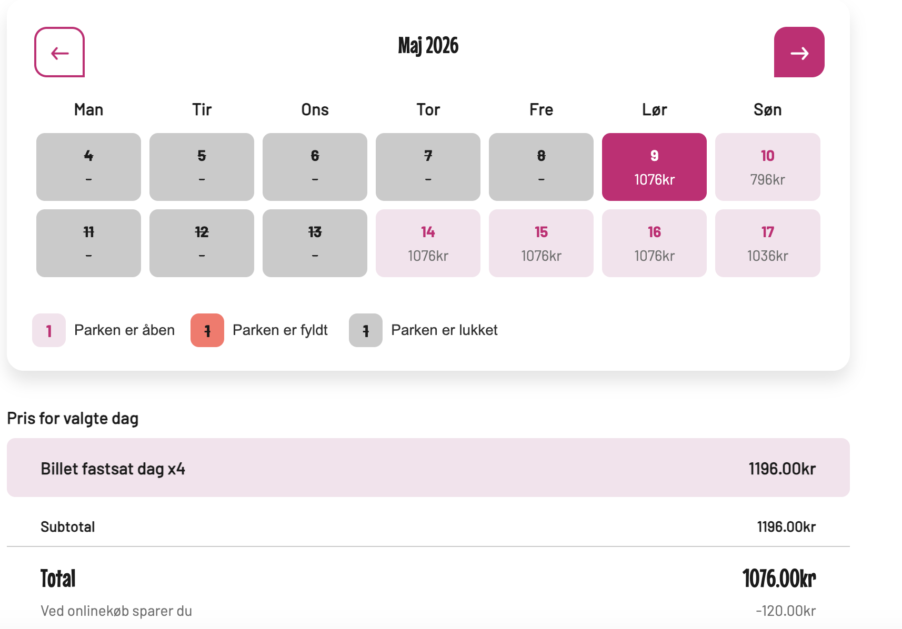
Task: Go to next month with right arrow
Action: pos(799,53)
